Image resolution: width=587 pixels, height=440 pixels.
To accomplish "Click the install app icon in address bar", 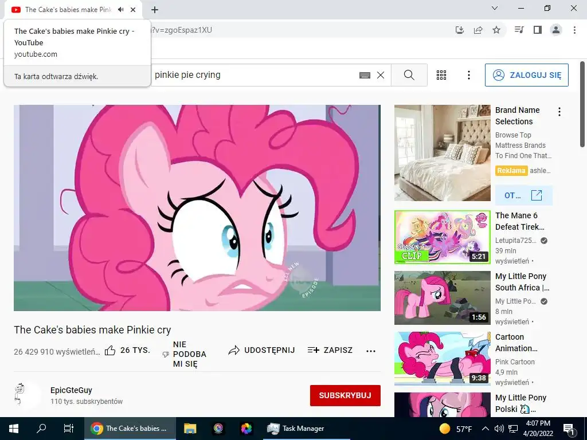I will (x=460, y=30).
